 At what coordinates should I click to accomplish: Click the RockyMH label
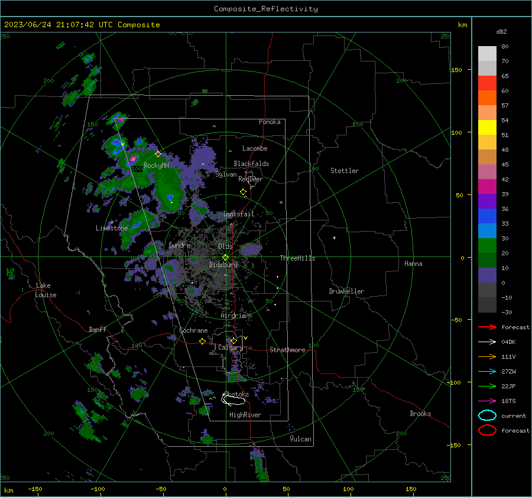[x=156, y=165]
